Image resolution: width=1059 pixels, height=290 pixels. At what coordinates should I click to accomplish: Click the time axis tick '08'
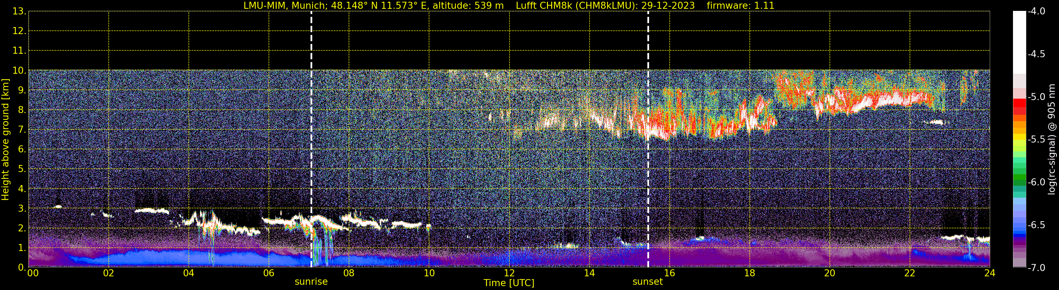point(349,273)
